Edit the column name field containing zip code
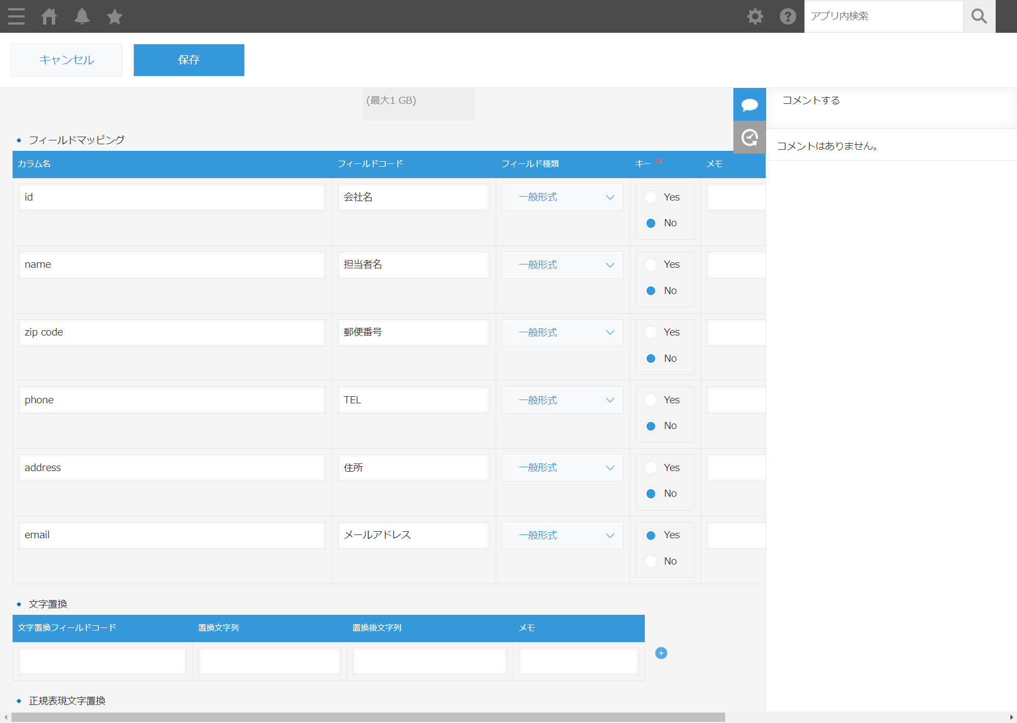 pyautogui.click(x=172, y=332)
